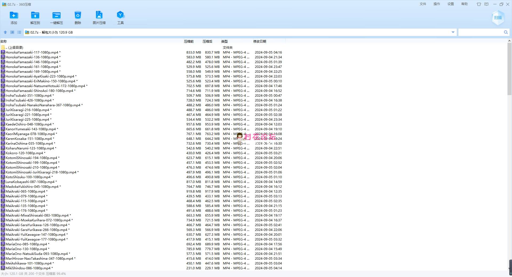The width and height of the screenshot is (512, 277).
Task: Click the 360压缩 logo in the title bar
Action: tap(4, 4)
